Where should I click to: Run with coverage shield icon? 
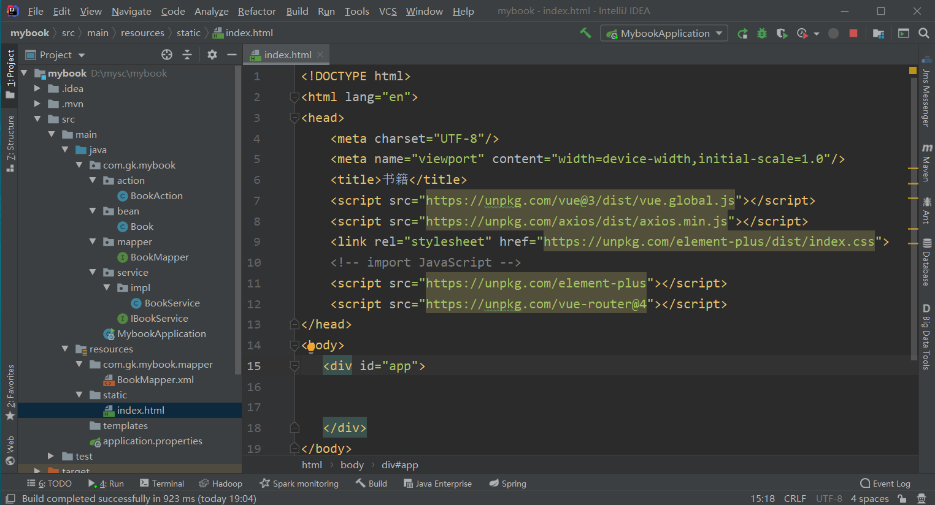coord(782,34)
